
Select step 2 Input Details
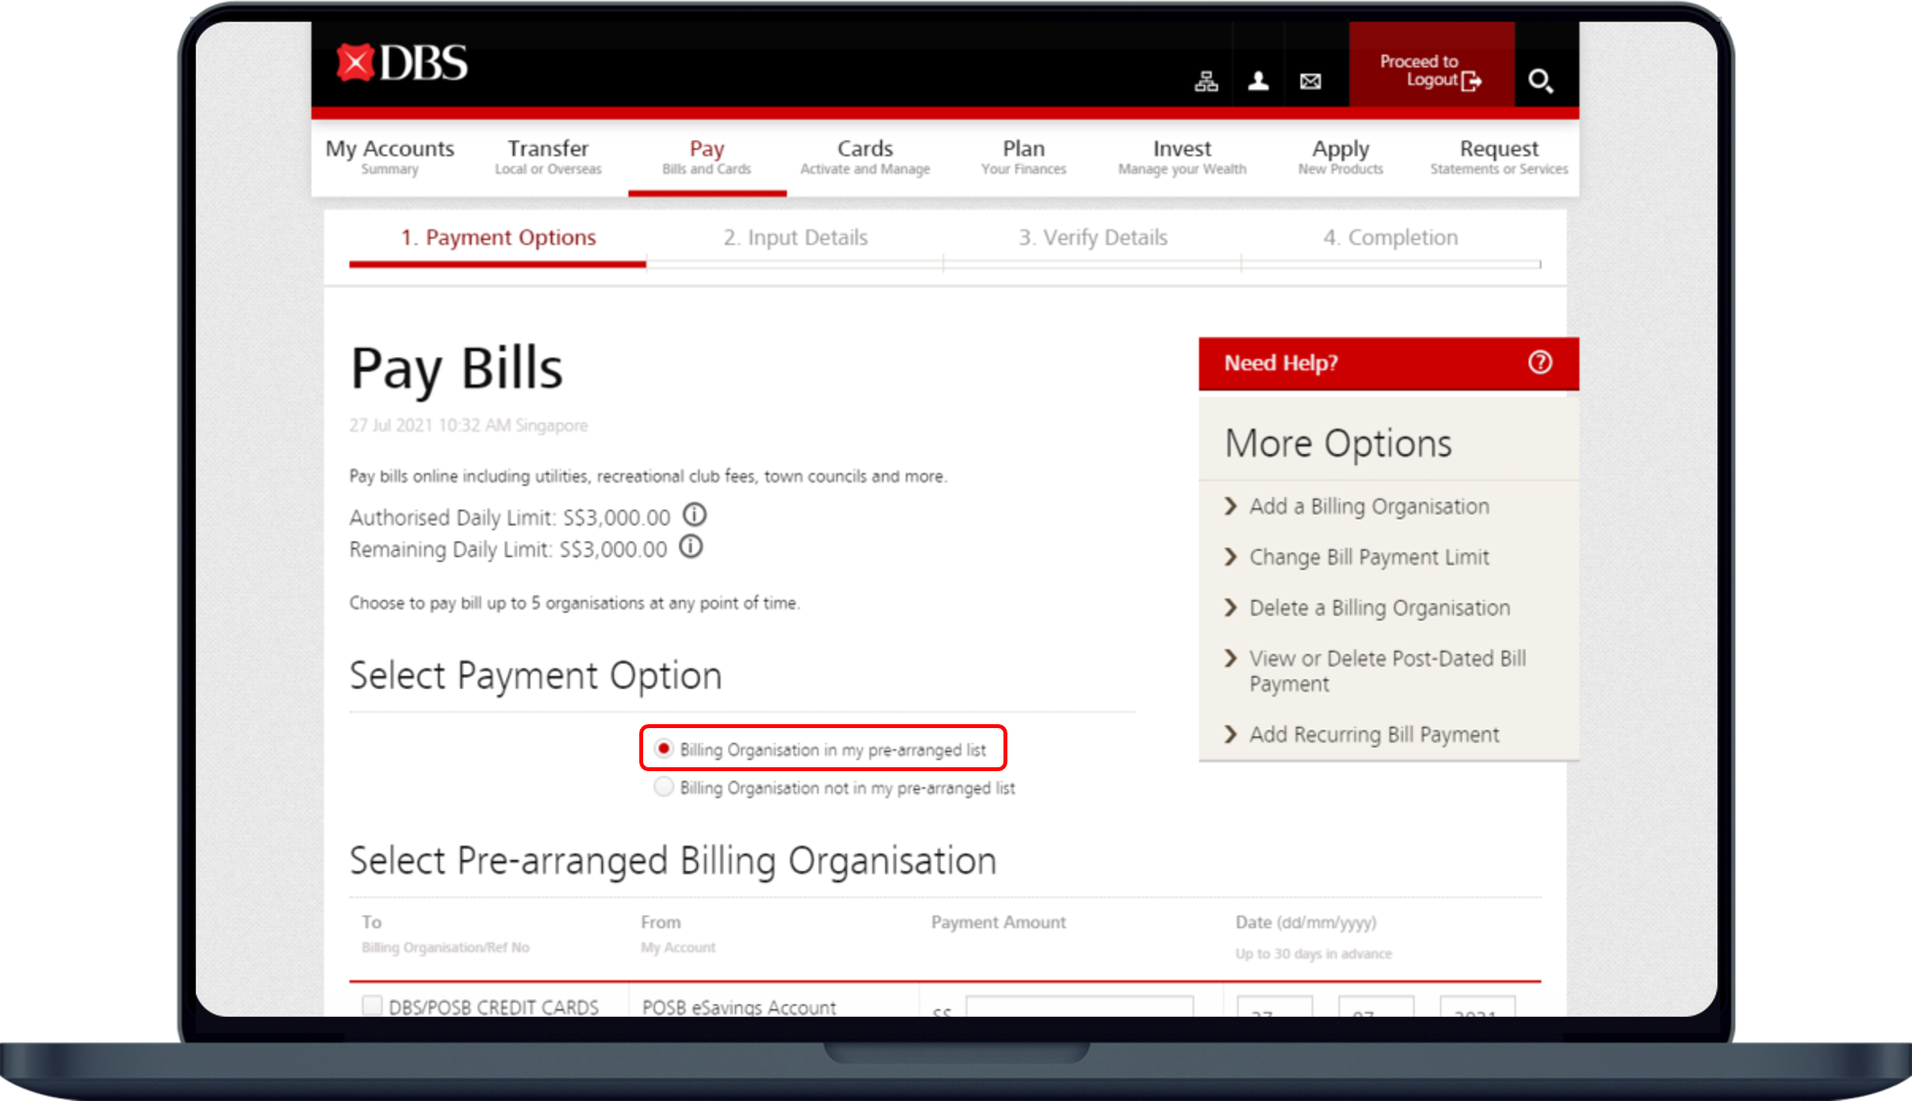[x=796, y=238]
